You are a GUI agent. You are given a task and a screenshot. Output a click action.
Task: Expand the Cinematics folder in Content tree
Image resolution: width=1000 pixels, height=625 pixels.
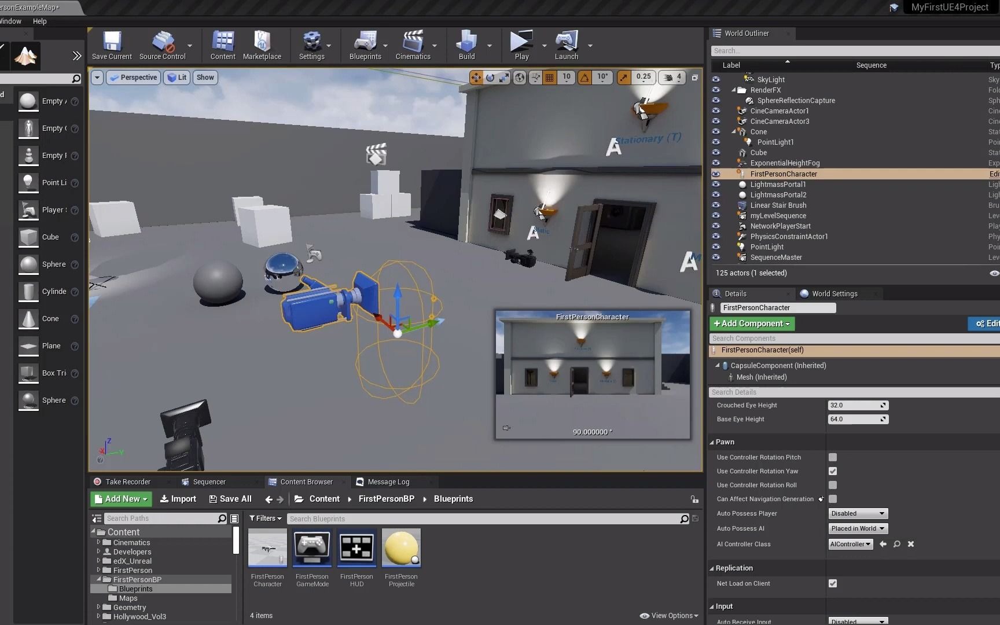(x=98, y=542)
